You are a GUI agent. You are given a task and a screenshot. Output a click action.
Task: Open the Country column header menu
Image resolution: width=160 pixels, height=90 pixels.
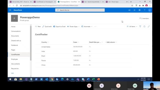click(x=45, y=42)
